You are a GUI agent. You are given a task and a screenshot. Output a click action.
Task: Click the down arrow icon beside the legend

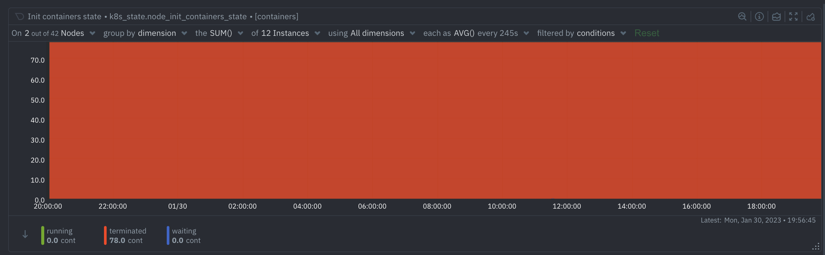(25, 234)
